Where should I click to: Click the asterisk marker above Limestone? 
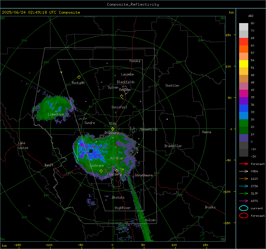tap(56, 112)
